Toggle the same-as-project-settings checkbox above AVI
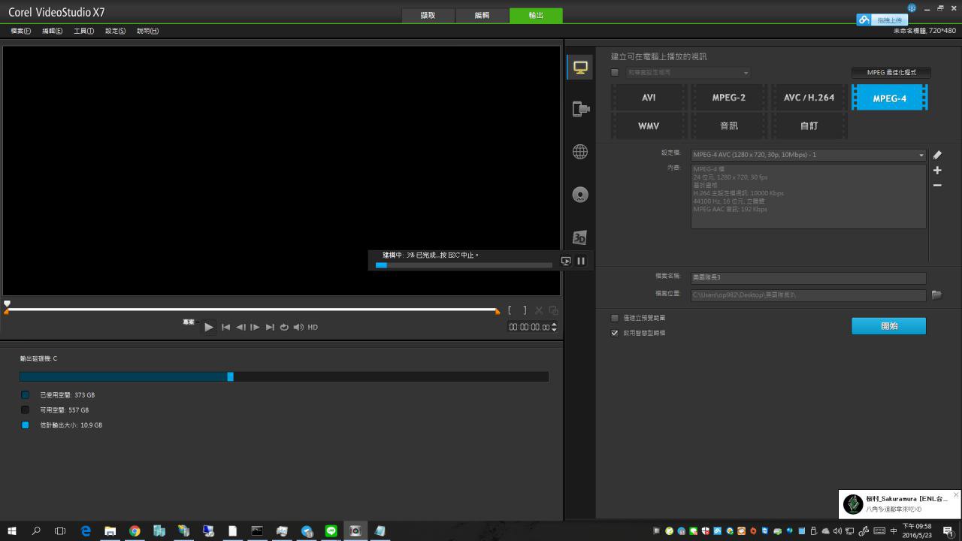The width and height of the screenshot is (962, 541). [615, 73]
